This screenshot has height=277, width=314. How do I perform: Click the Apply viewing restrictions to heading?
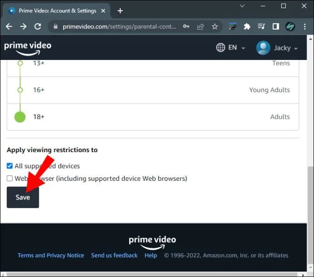pyautogui.click(x=52, y=150)
